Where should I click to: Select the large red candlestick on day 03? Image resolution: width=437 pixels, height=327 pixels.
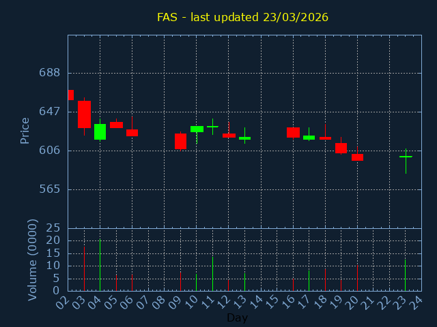[x=84, y=114]
